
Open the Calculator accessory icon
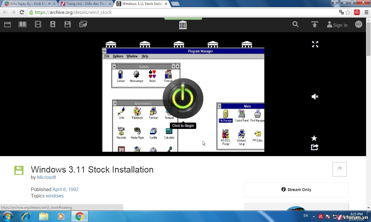coord(169,133)
